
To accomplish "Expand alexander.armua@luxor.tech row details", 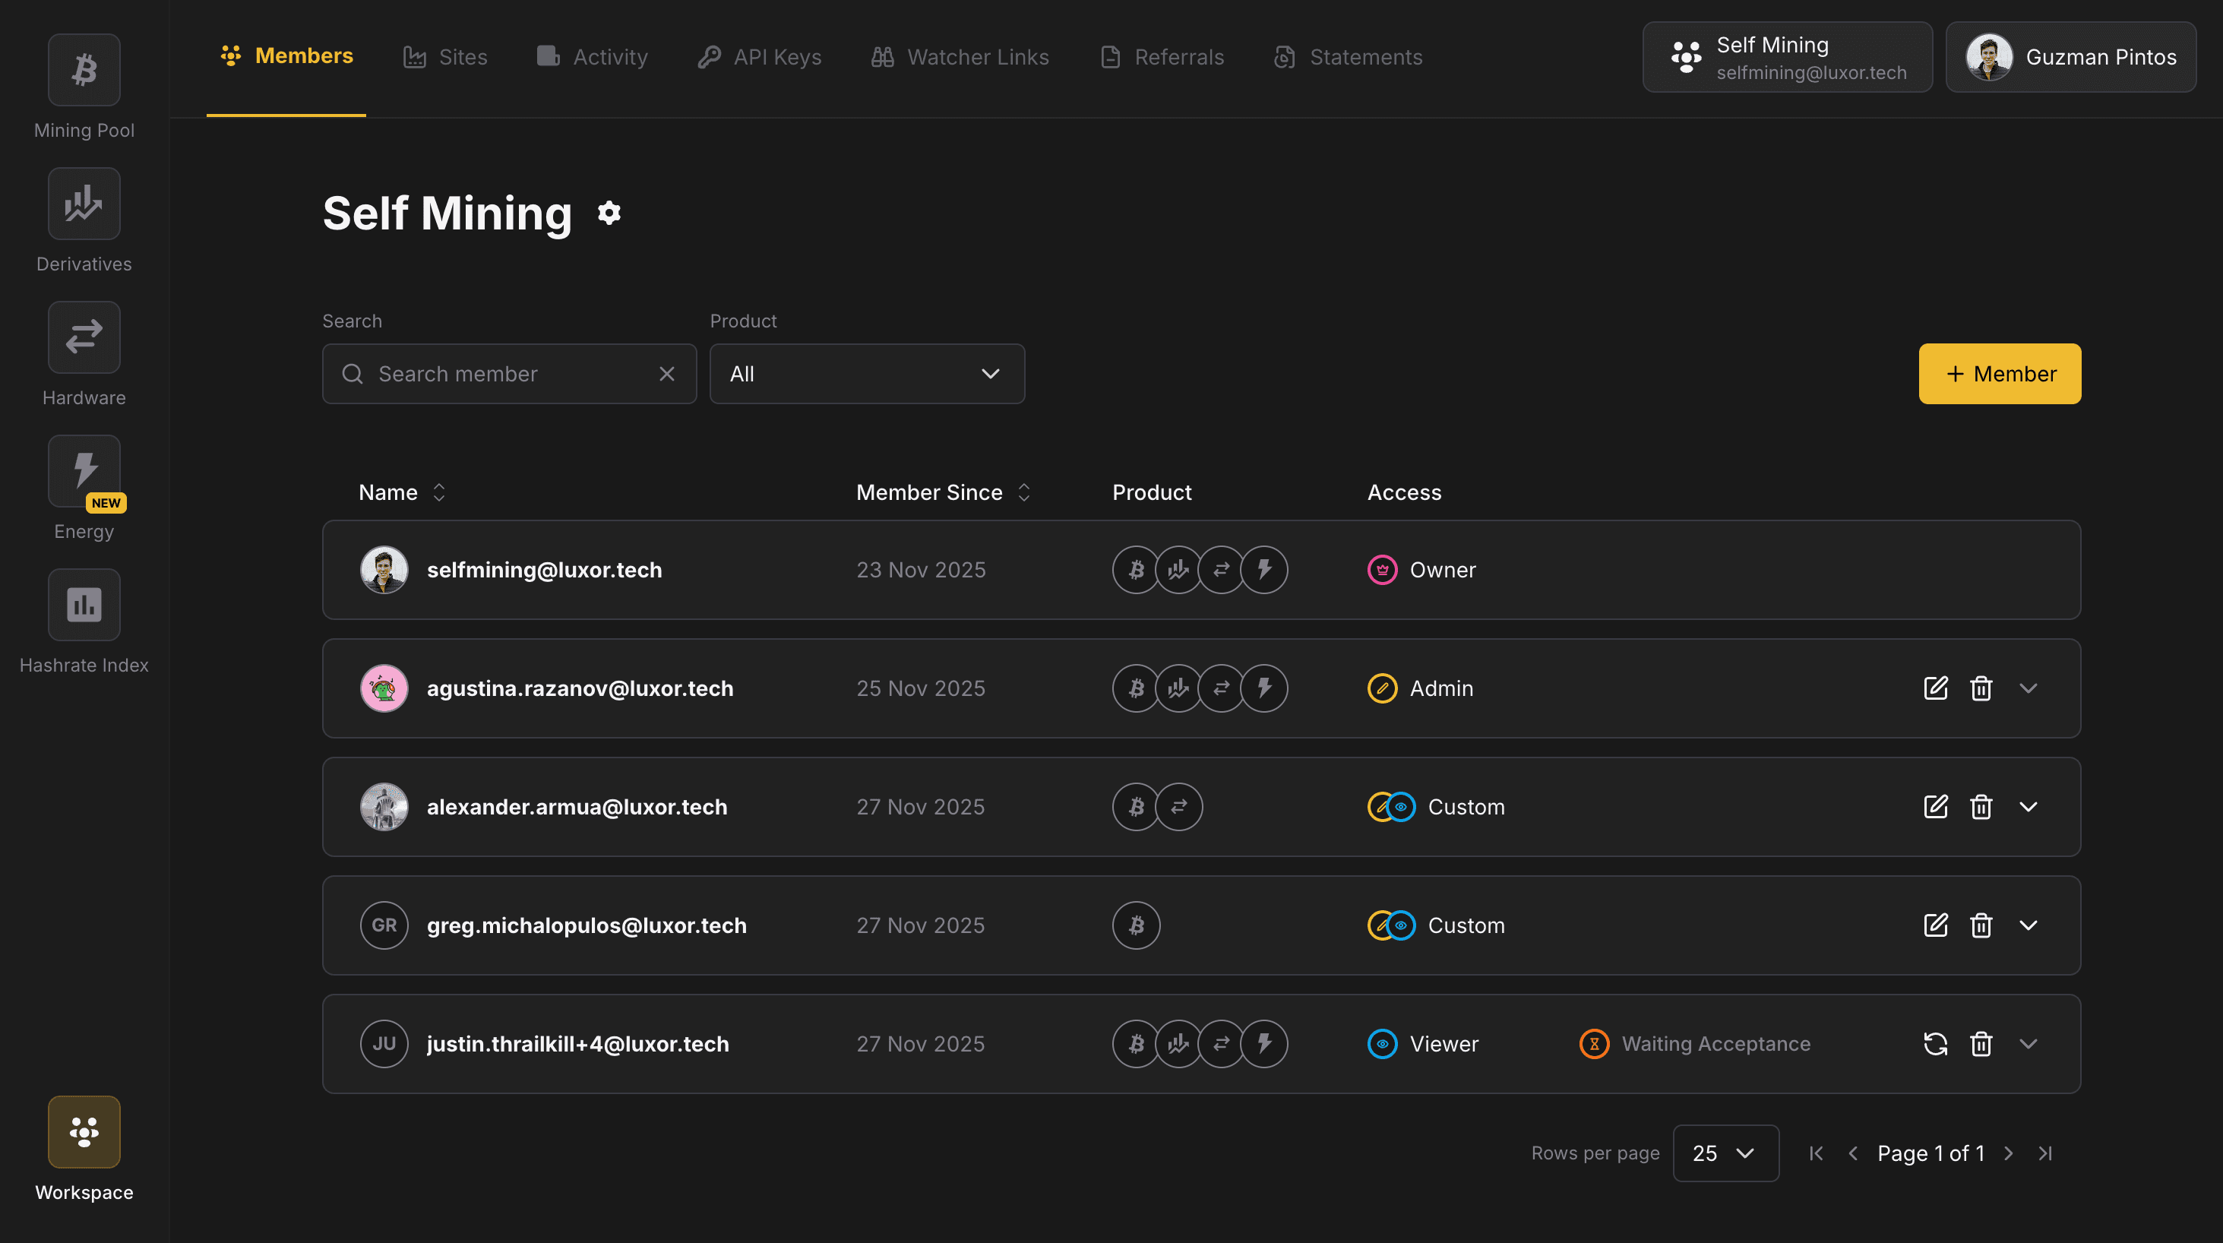I will click(2030, 807).
